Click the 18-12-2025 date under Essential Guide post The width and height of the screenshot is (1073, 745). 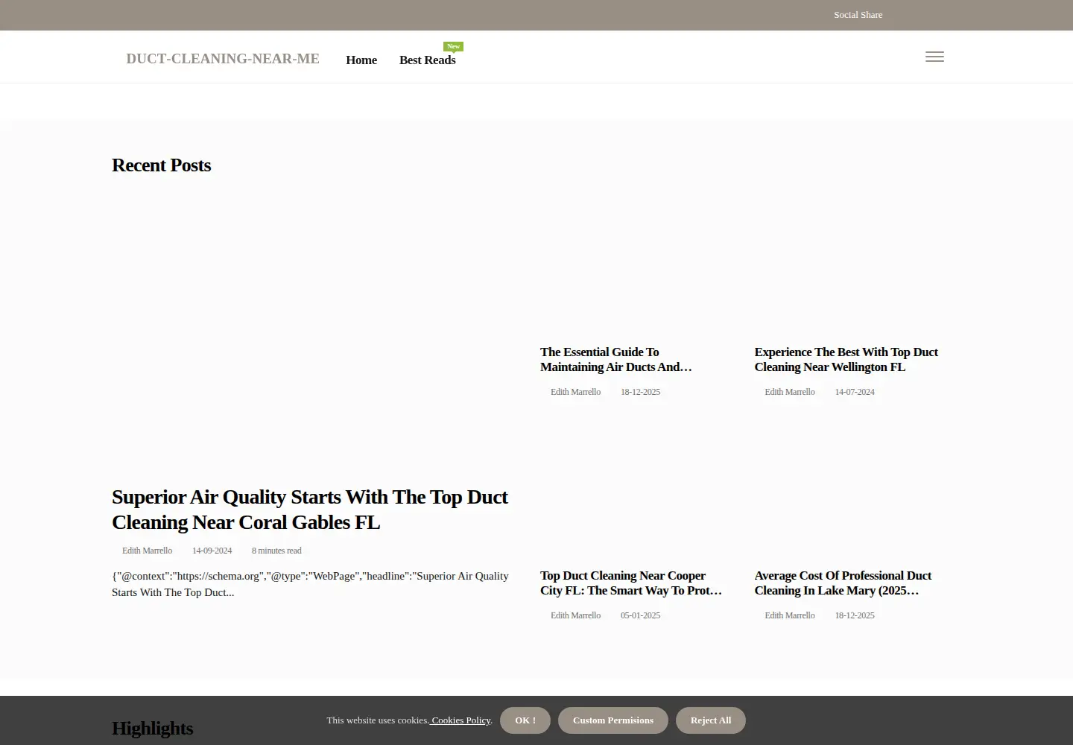pyautogui.click(x=640, y=392)
